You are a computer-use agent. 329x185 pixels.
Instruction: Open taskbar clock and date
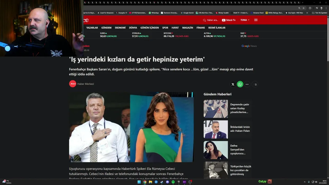tap(323, 182)
